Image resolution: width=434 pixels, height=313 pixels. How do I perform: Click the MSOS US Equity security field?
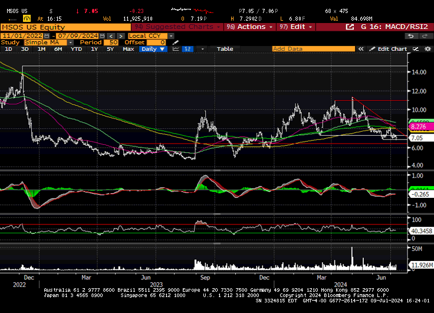pos(65,27)
